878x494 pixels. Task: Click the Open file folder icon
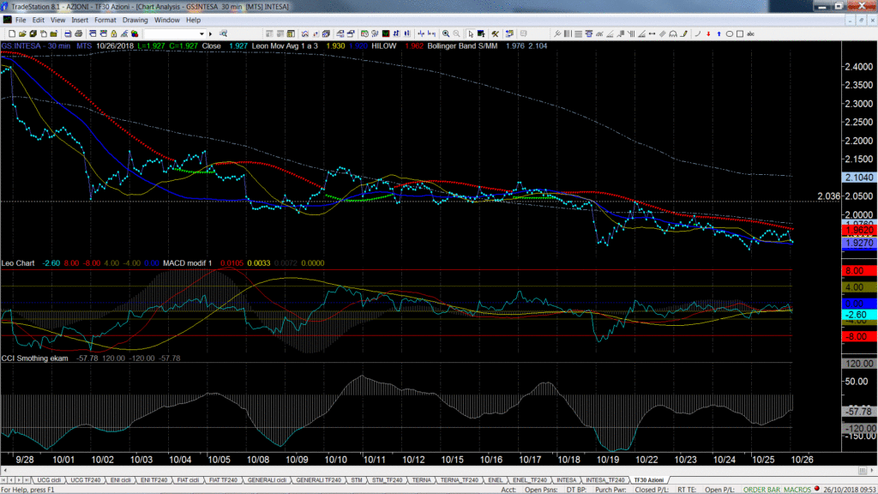pyautogui.click(x=22, y=34)
